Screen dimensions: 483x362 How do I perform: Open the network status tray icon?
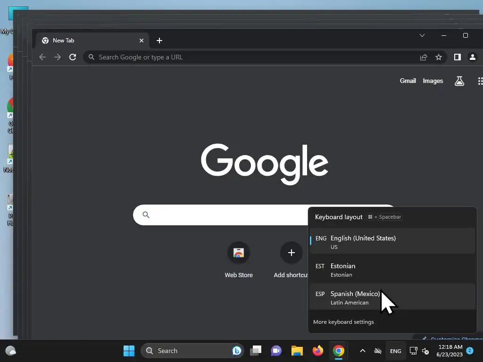[413, 351]
